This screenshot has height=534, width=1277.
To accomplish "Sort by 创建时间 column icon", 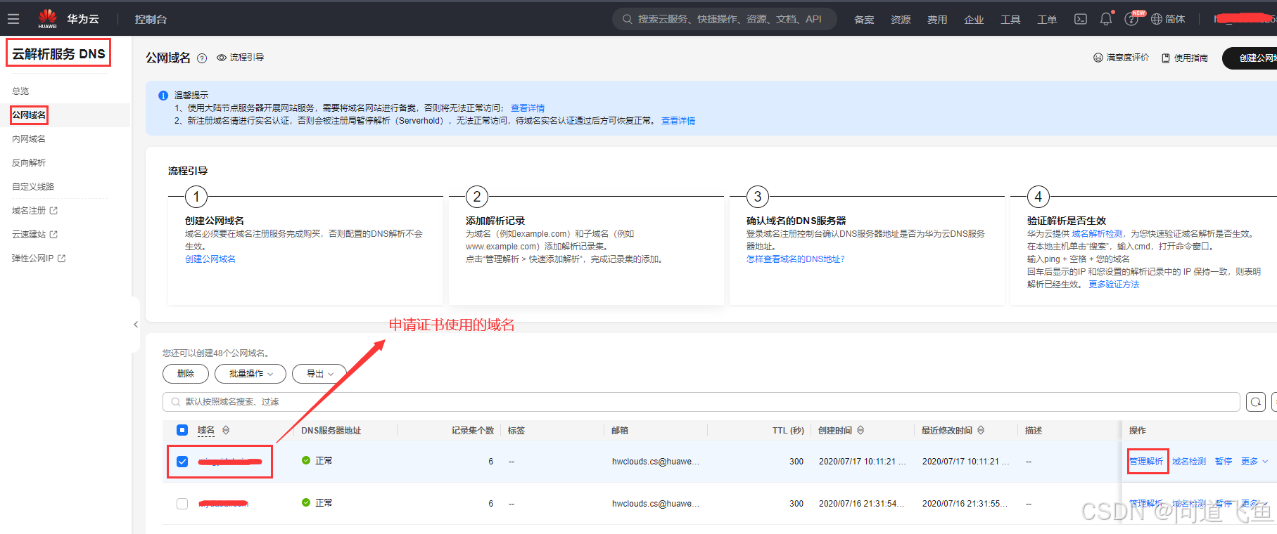I will [x=860, y=430].
